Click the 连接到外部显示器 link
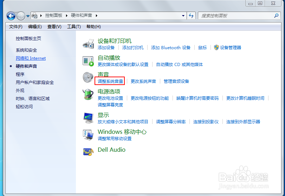Screen dimensions: 285x196 tap(243, 122)
